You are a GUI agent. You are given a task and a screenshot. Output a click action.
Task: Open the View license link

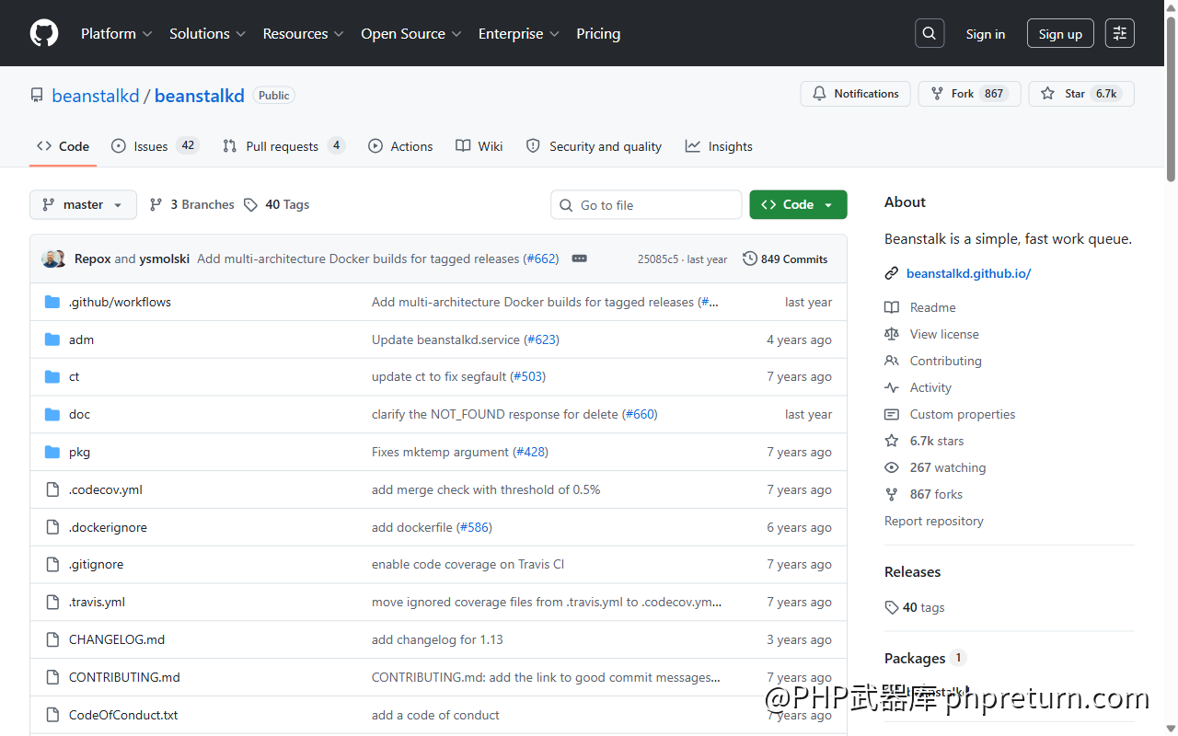pyautogui.click(x=931, y=334)
